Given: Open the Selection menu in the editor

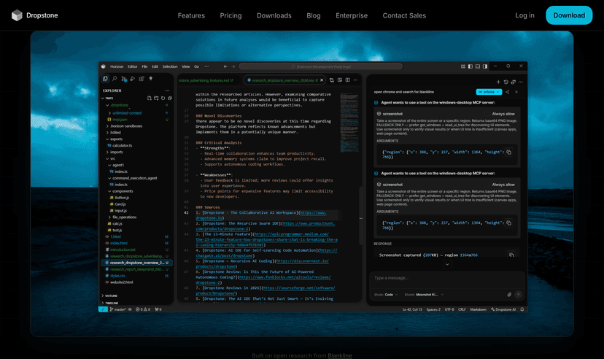Looking at the screenshot, I should pos(170,66).
